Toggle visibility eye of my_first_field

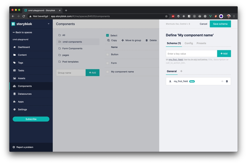pyautogui.click(x=222, y=81)
